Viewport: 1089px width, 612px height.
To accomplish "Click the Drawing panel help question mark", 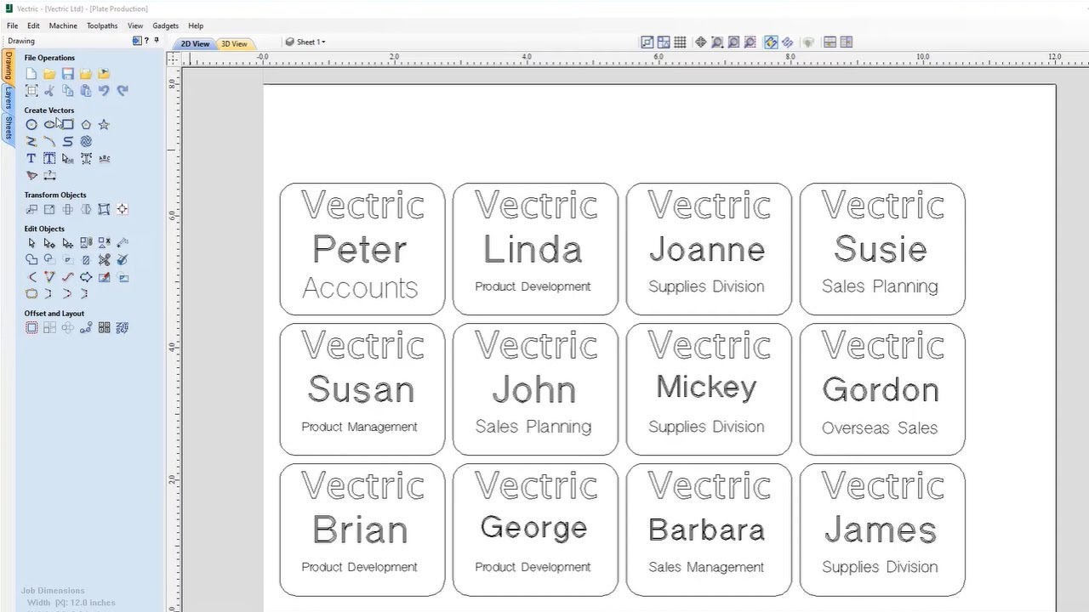I will [x=146, y=41].
